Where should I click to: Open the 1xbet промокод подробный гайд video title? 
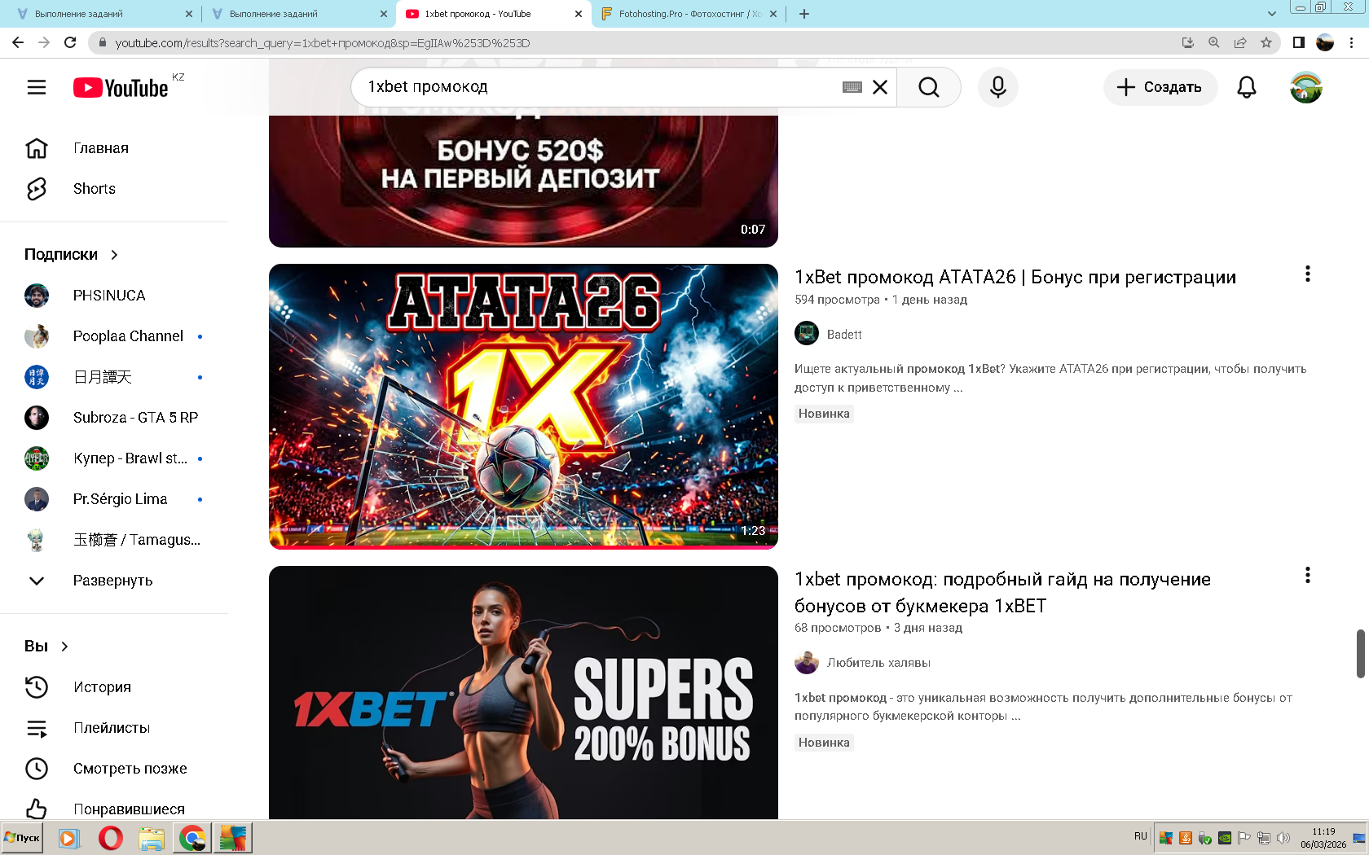point(1002,593)
